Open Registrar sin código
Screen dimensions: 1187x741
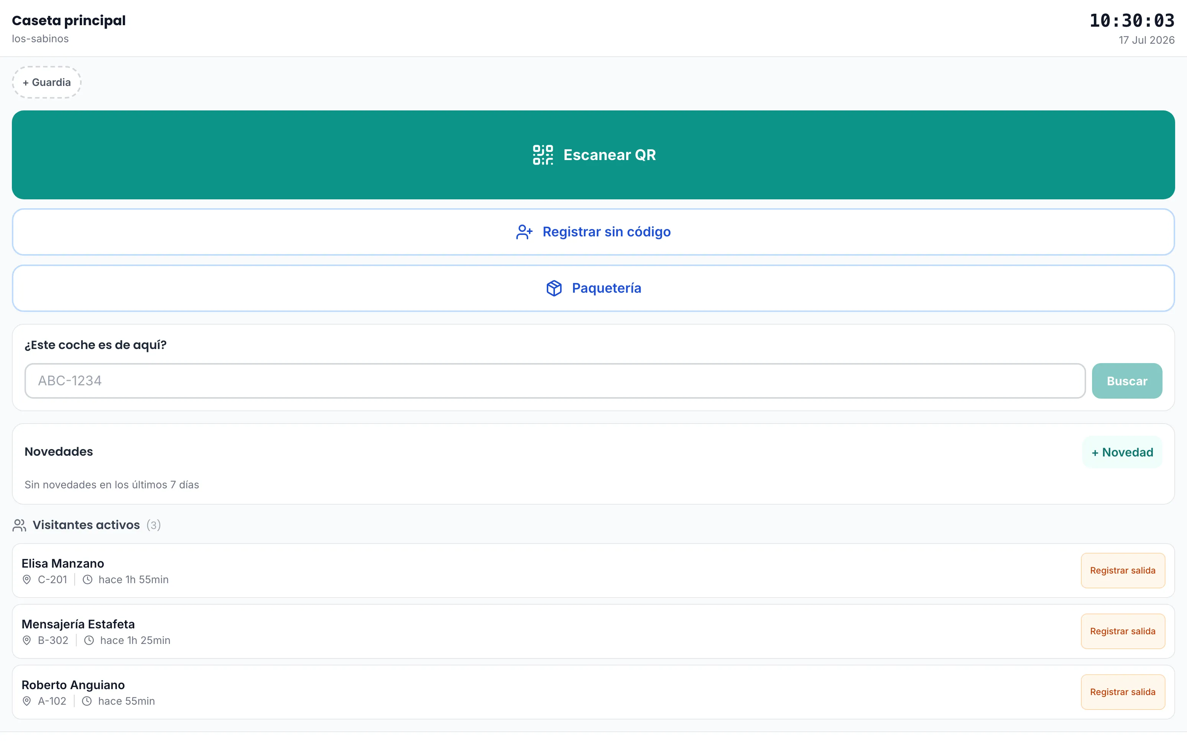pyautogui.click(x=593, y=232)
